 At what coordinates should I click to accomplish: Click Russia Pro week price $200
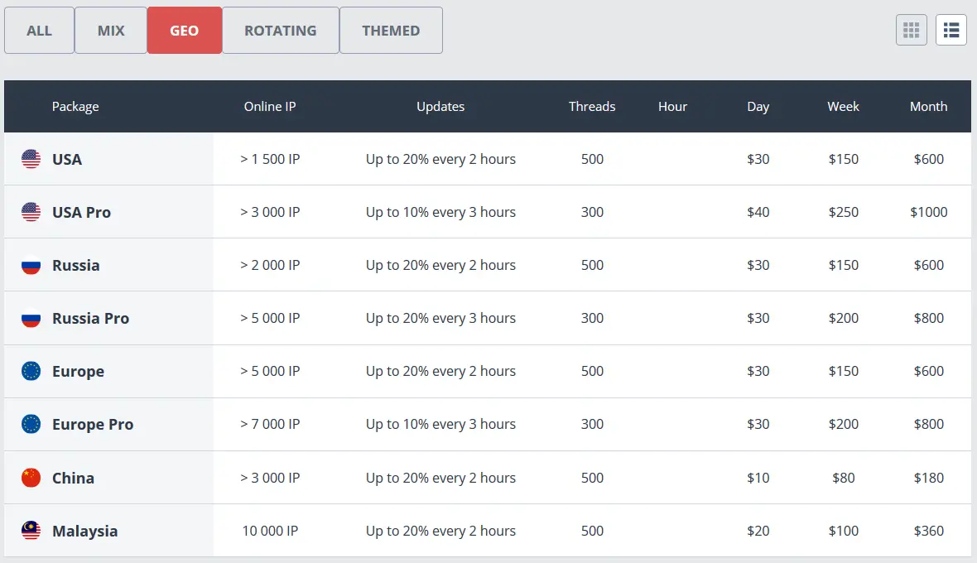(843, 318)
